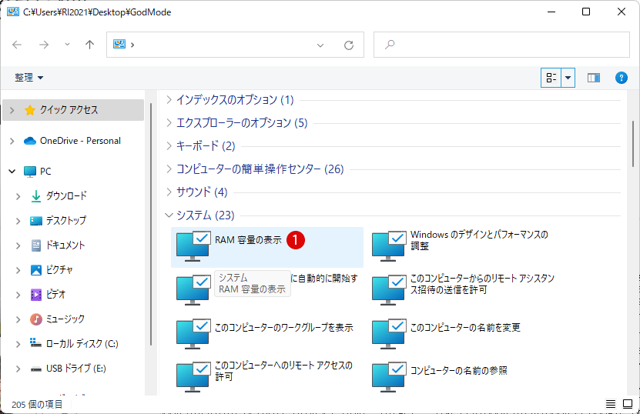Viewport: 640px width, 414px height.
Task: Select このコンピューターからのリモート アシスタンス招待の送信を許可 icon
Action: [x=390, y=290]
